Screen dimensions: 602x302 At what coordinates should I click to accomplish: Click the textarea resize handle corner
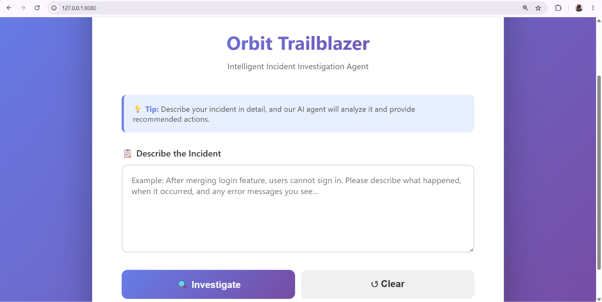(x=471, y=250)
